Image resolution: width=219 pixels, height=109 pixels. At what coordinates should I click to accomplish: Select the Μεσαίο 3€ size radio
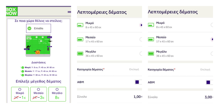tap(38, 89)
